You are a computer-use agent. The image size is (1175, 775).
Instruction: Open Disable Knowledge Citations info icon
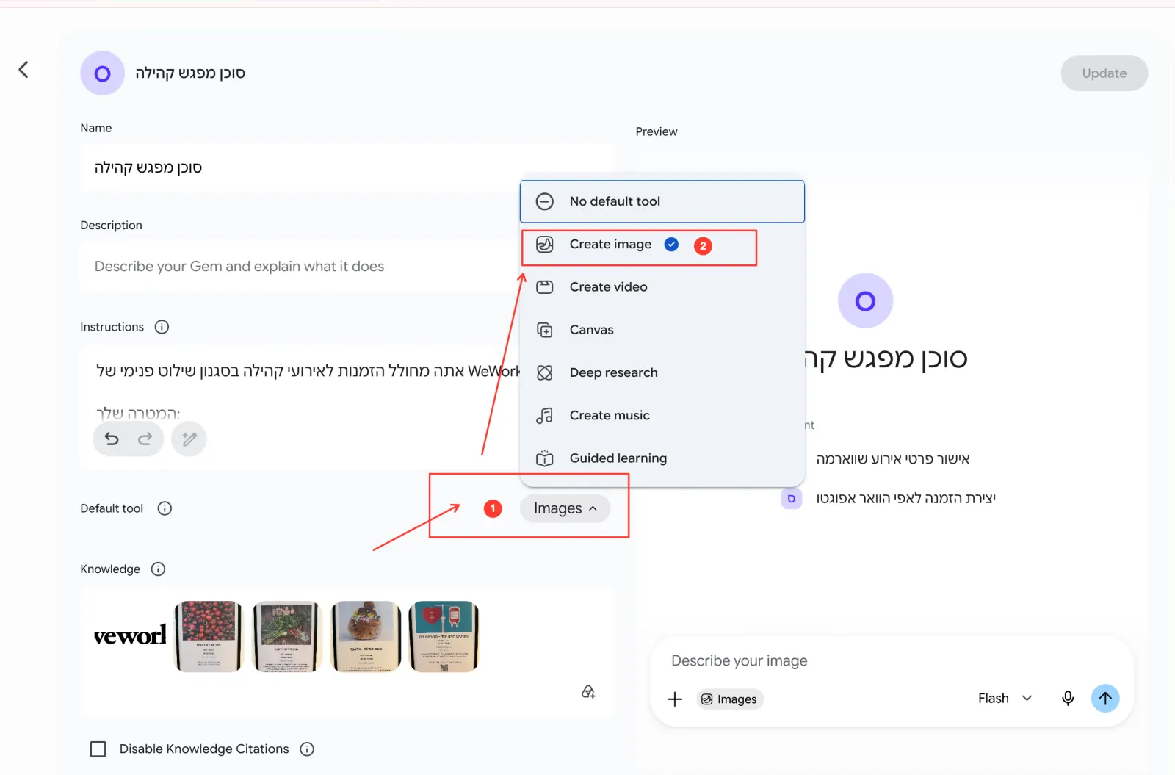pyautogui.click(x=307, y=749)
